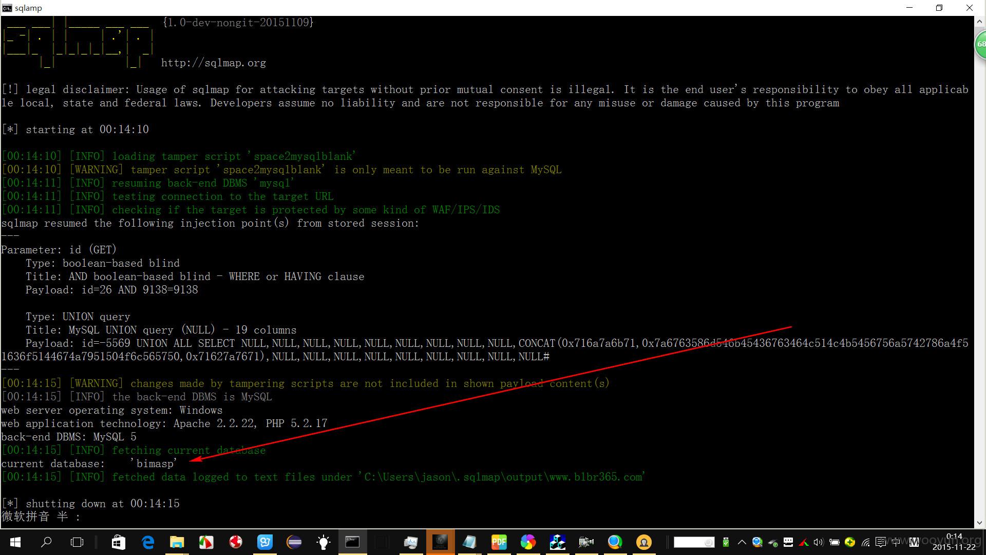986x555 pixels.
Task: Open the colorful pinwheel taskbar app
Action: coord(528,542)
